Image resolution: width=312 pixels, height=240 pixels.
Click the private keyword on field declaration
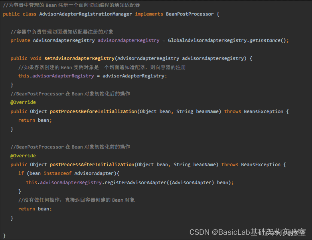[x=20, y=40]
